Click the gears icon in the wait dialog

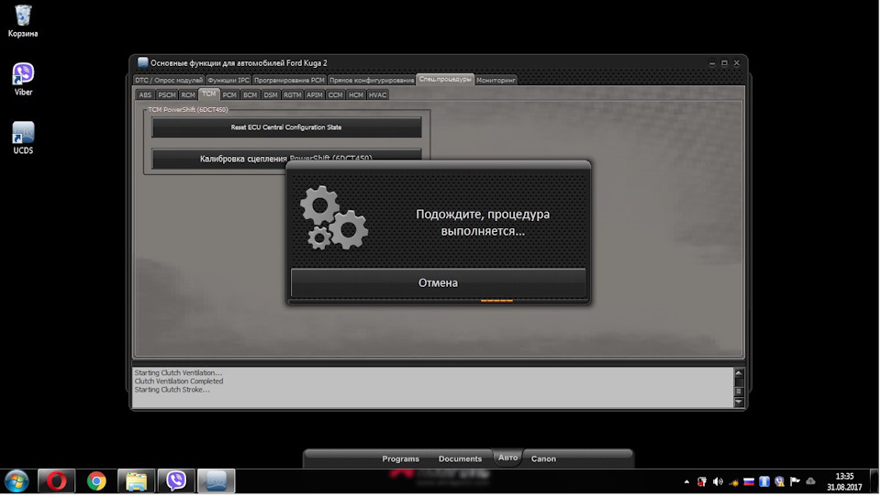334,218
